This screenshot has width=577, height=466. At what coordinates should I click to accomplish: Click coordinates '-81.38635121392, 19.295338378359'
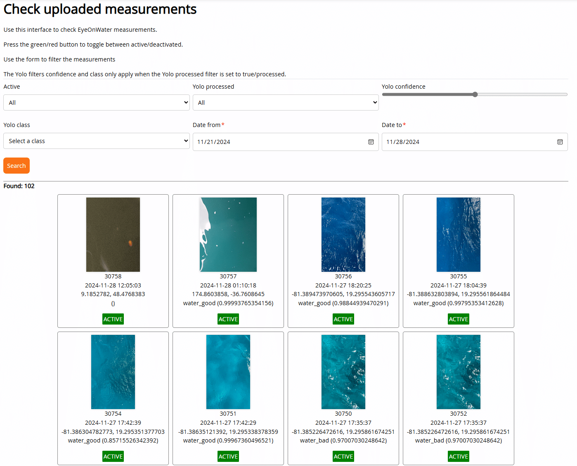click(228, 432)
